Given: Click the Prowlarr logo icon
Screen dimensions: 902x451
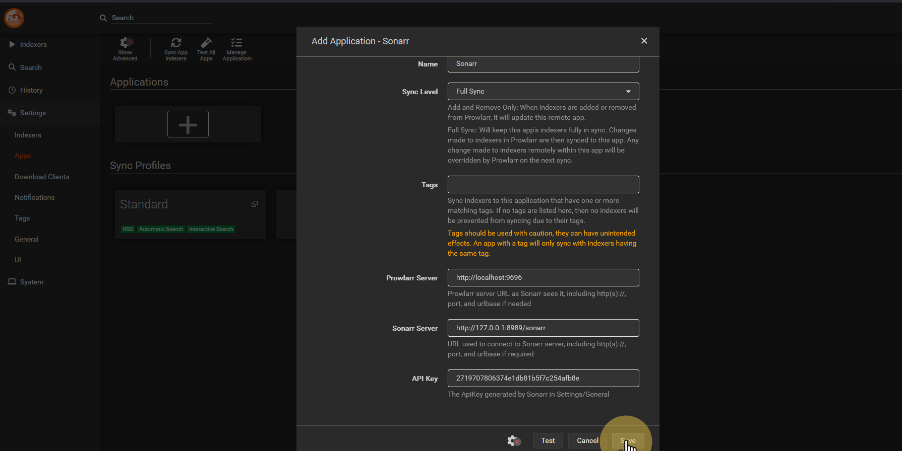Looking at the screenshot, I should (14, 18).
